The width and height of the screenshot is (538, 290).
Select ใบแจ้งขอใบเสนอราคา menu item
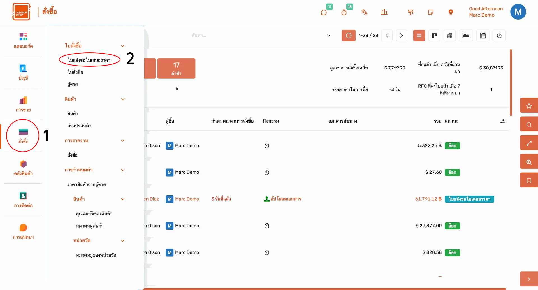[x=89, y=60]
